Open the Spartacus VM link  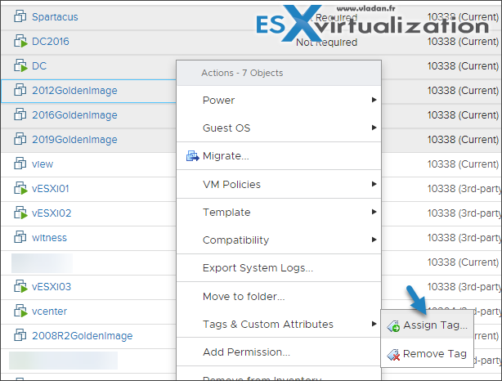tap(55, 17)
